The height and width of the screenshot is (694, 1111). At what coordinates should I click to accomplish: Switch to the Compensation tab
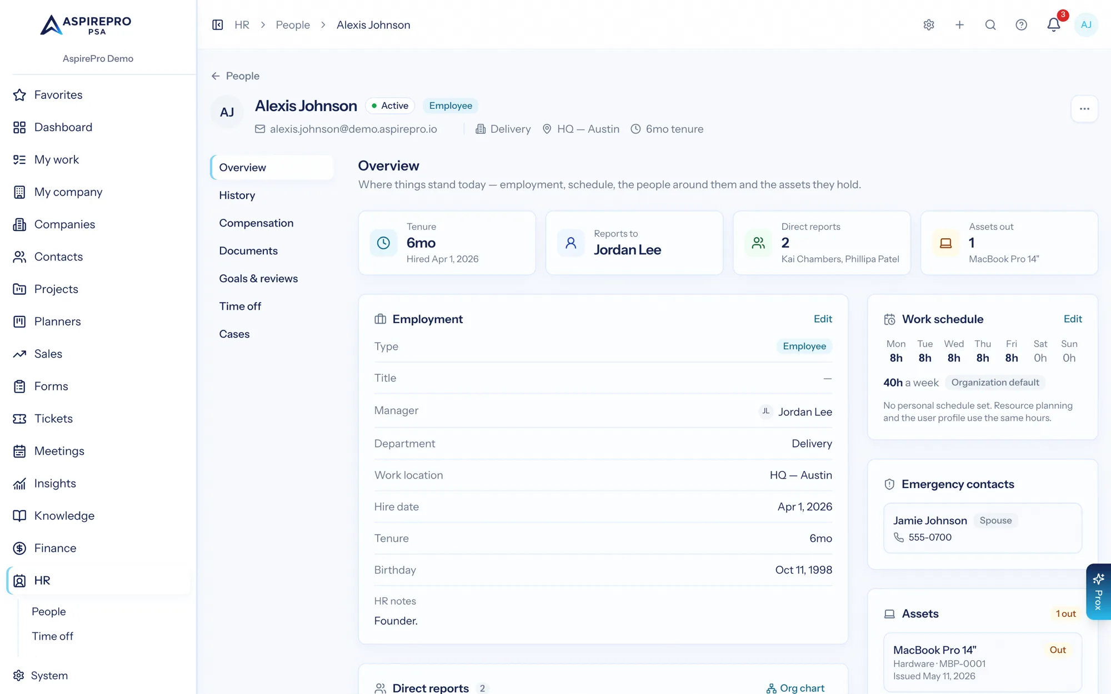(272, 223)
